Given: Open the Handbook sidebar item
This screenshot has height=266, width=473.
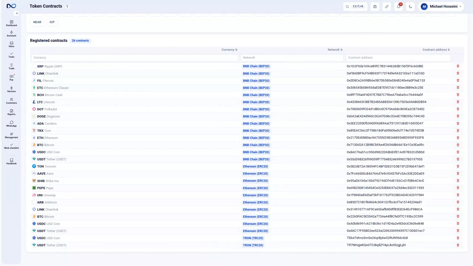Looking at the screenshot, I should (x=12, y=161).
